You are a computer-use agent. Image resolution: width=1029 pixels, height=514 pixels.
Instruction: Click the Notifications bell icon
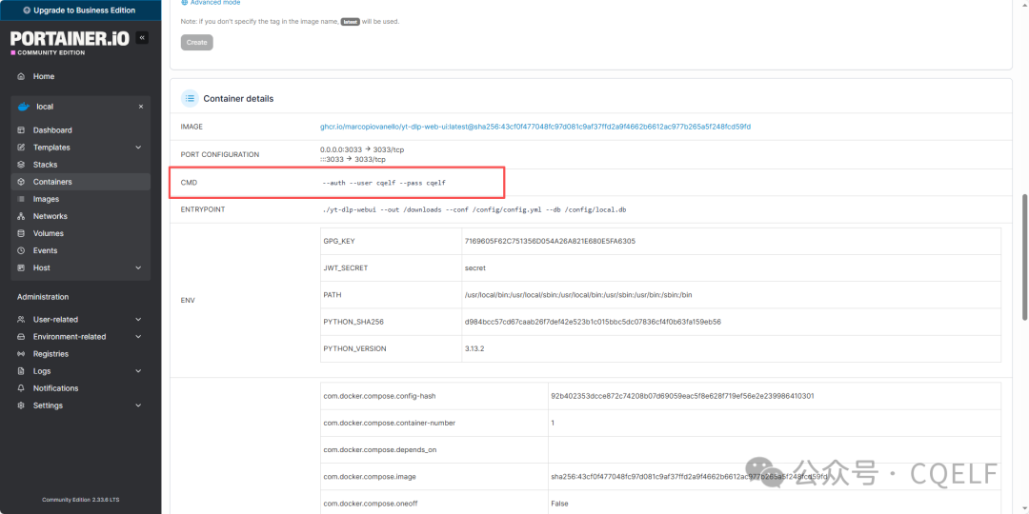pos(21,388)
